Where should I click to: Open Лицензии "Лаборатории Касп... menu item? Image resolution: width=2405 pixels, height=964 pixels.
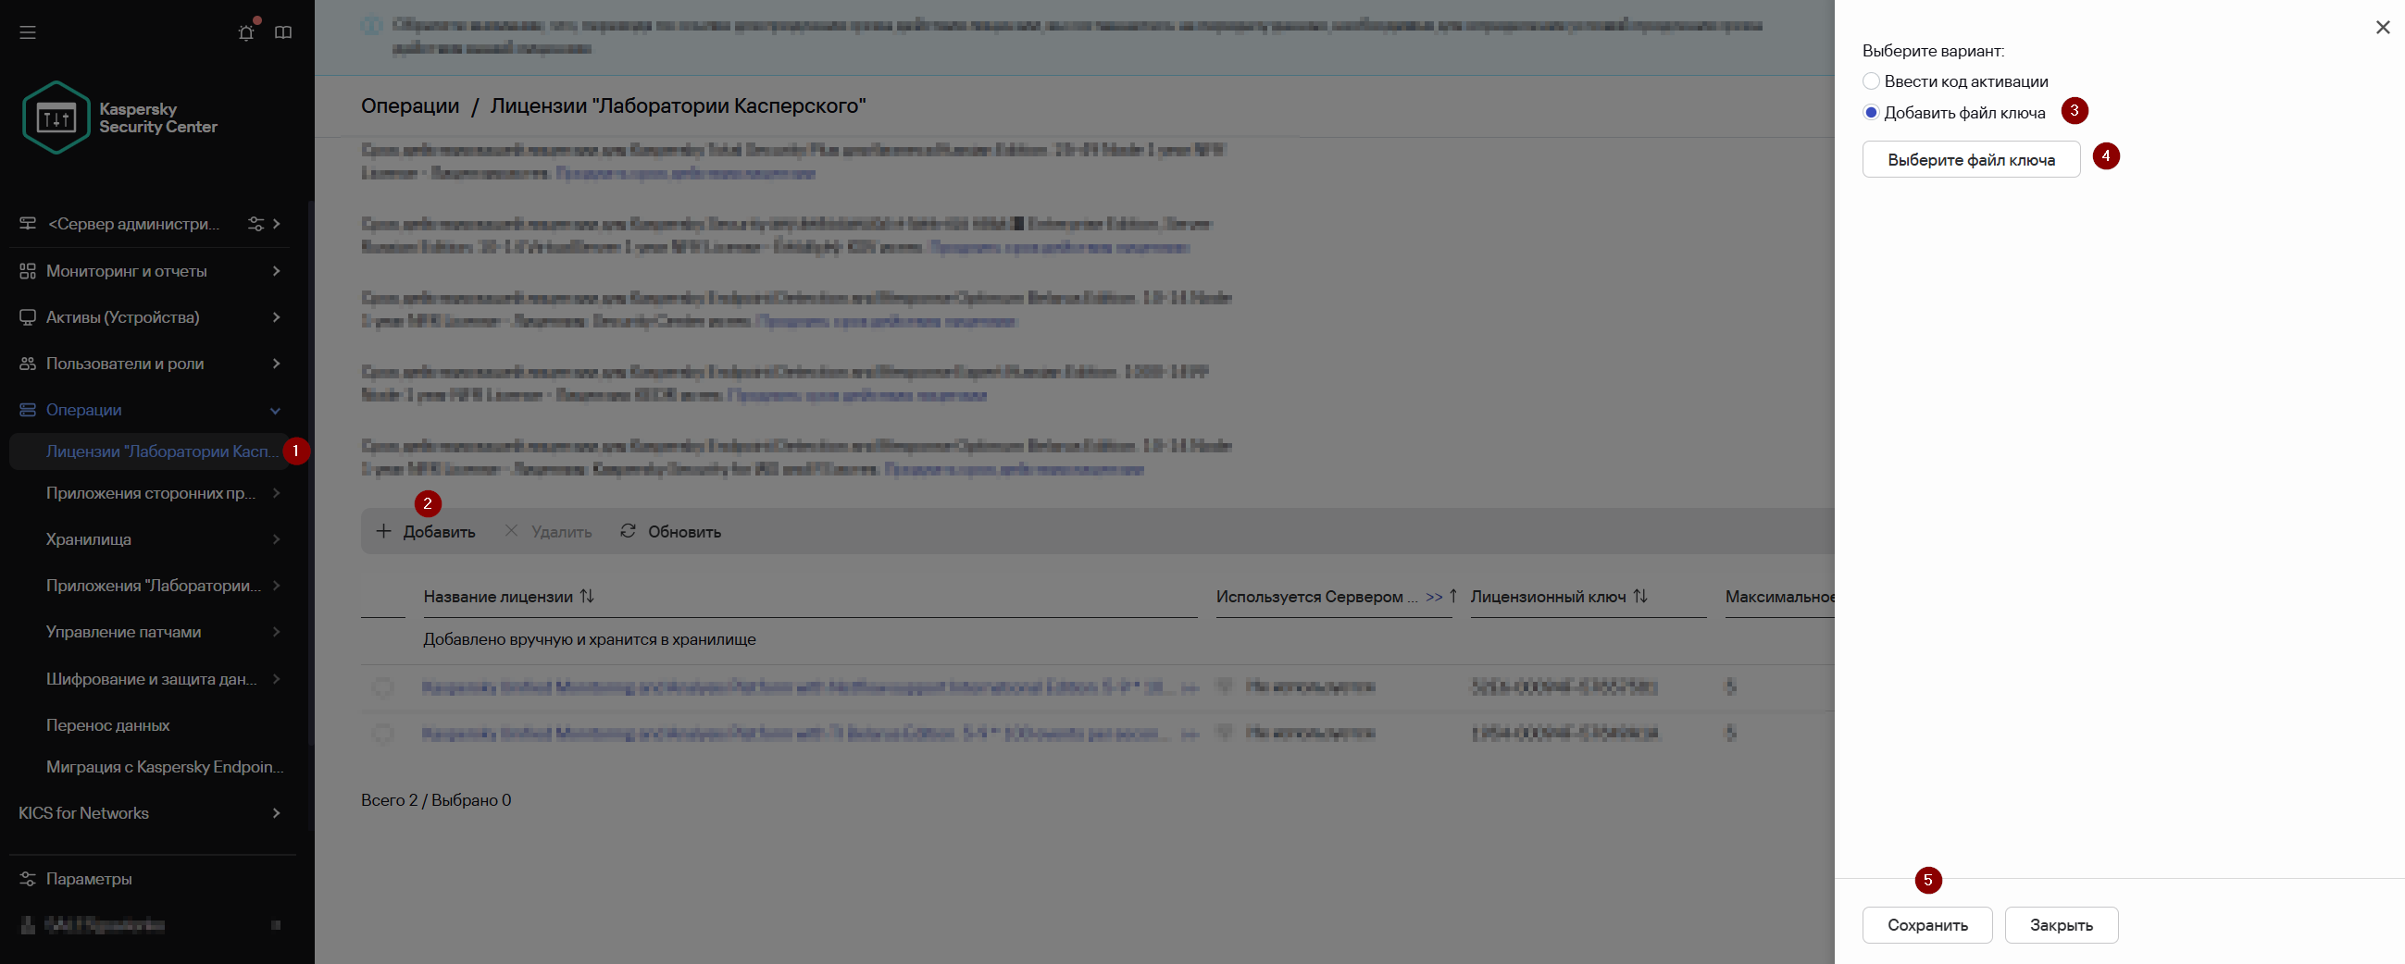coord(149,451)
